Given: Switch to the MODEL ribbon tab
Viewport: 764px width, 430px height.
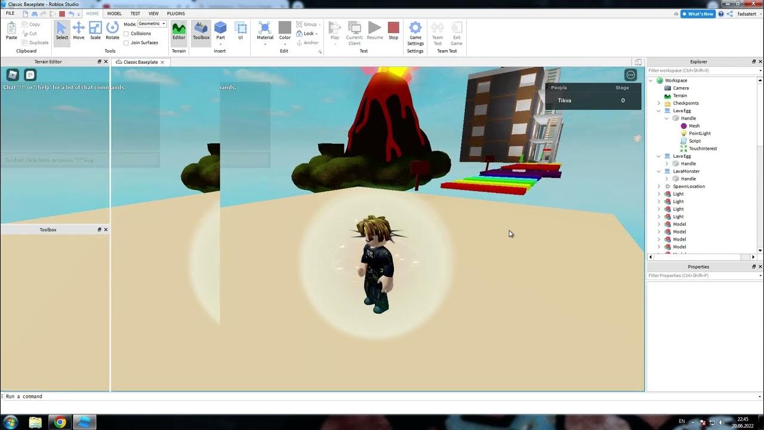Looking at the screenshot, I should point(114,13).
